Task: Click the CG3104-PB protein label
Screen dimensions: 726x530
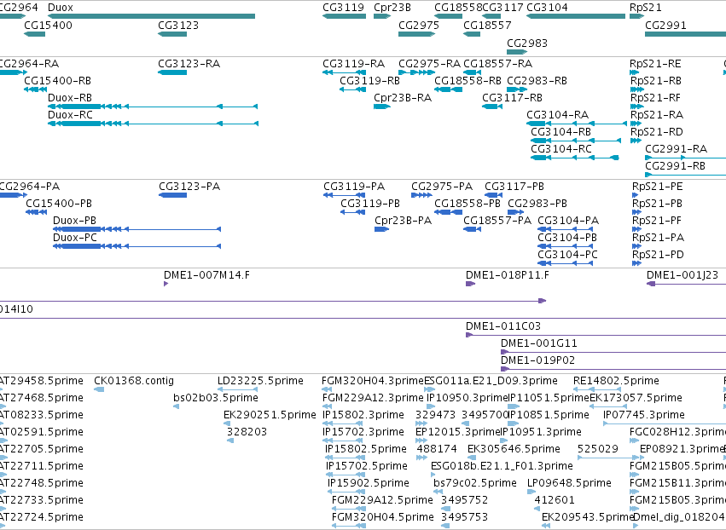Action: point(567,238)
